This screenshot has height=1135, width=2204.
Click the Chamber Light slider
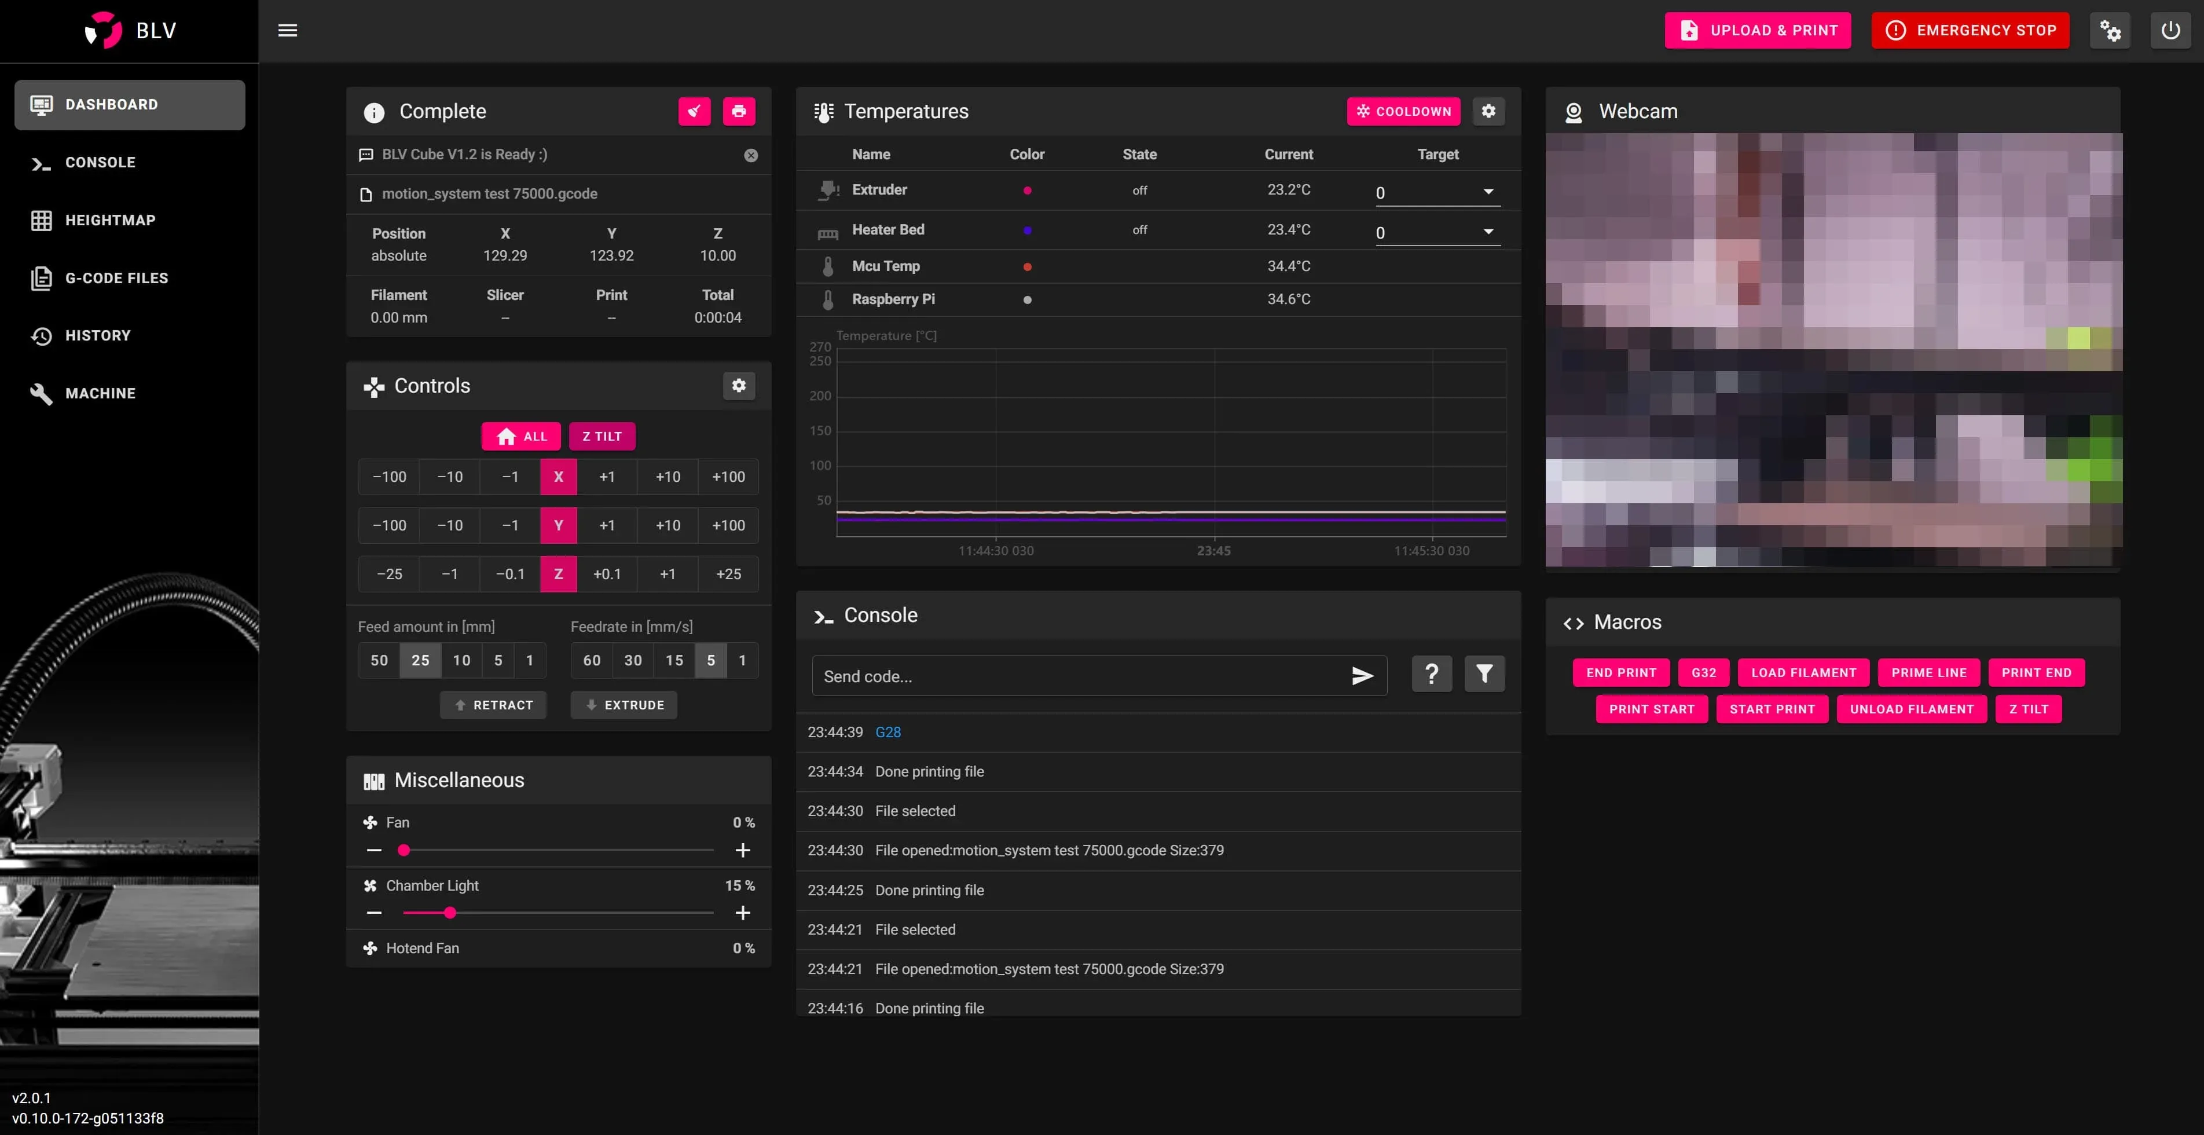pyautogui.click(x=558, y=913)
